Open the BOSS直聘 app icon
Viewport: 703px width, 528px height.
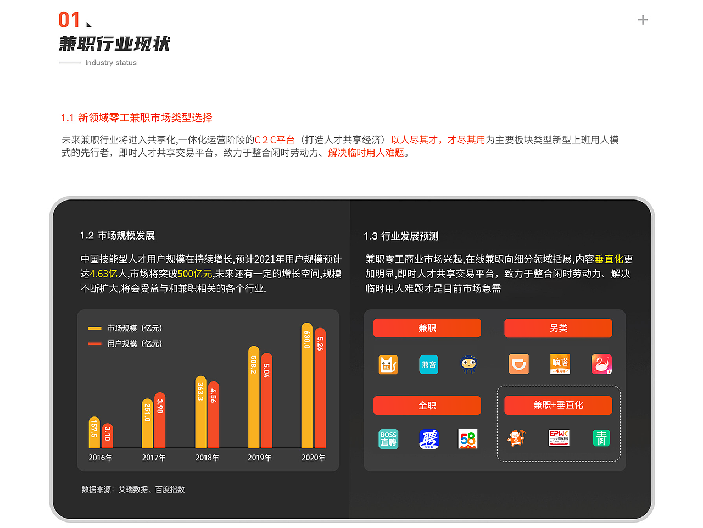tap(388, 439)
